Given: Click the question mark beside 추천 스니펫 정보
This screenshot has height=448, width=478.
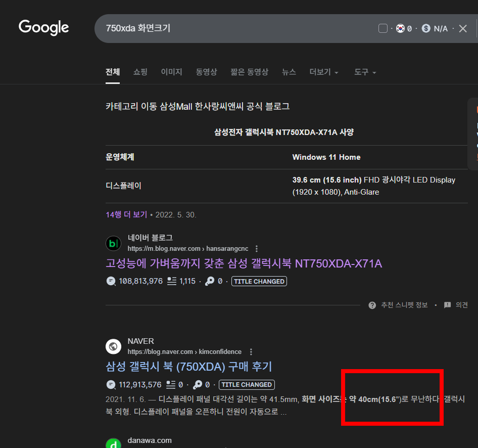Looking at the screenshot, I should [372, 305].
